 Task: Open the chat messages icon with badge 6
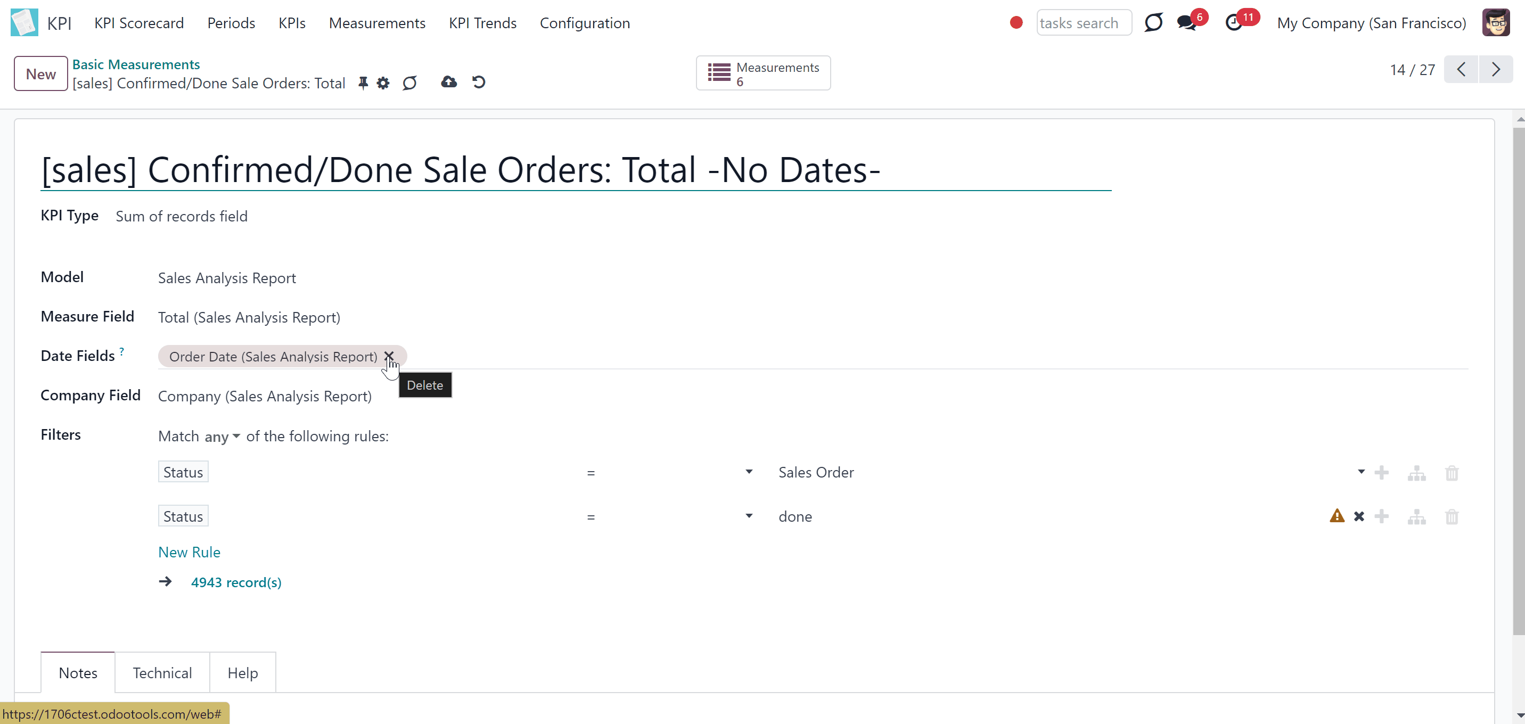(x=1187, y=23)
